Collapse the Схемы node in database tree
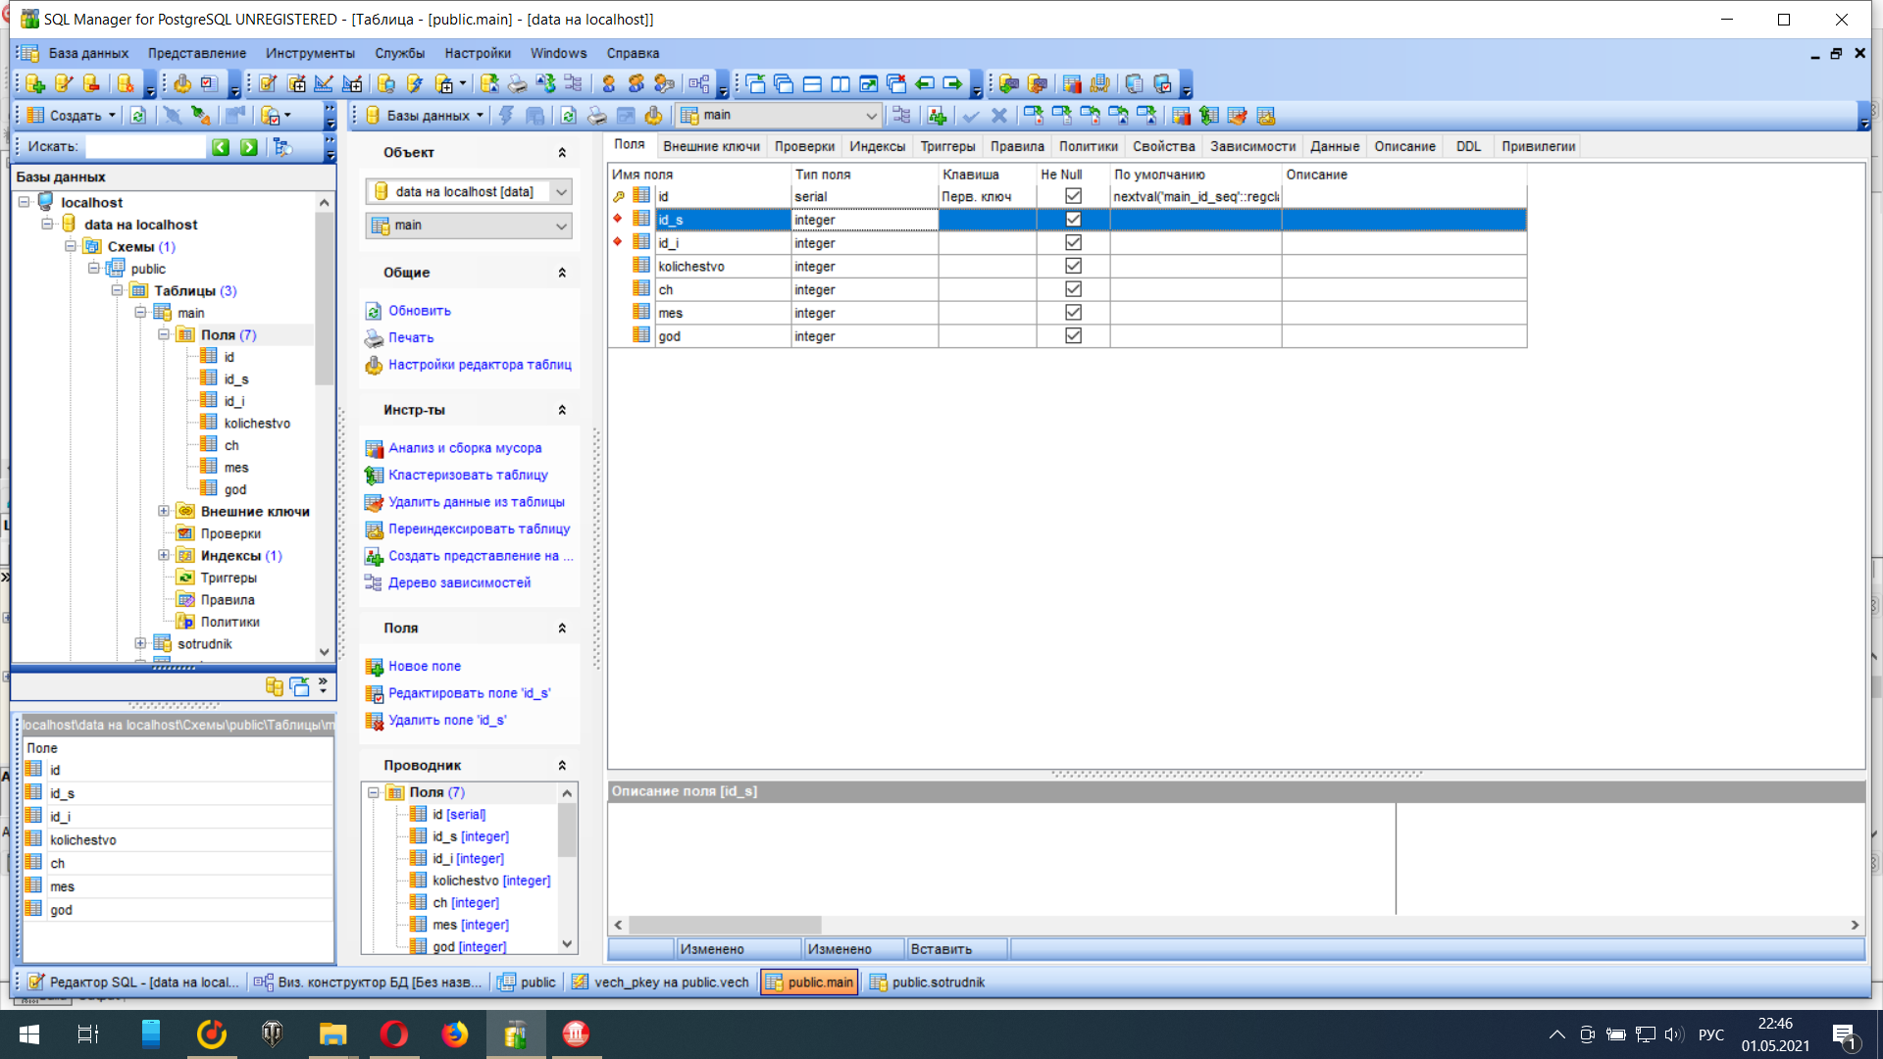The width and height of the screenshot is (1883, 1059). pos(71,246)
